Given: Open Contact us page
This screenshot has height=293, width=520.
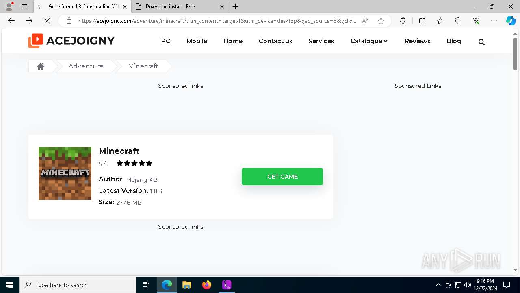Looking at the screenshot, I should [275, 41].
